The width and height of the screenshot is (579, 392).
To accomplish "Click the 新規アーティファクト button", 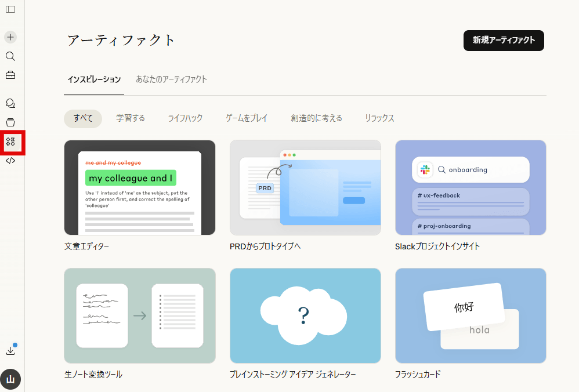I will [x=504, y=41].
